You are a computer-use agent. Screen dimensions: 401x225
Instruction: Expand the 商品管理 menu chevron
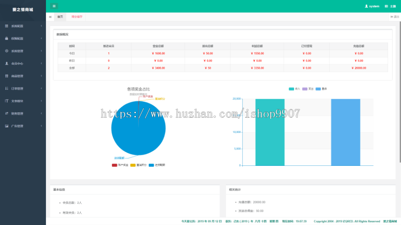(41, 76)
